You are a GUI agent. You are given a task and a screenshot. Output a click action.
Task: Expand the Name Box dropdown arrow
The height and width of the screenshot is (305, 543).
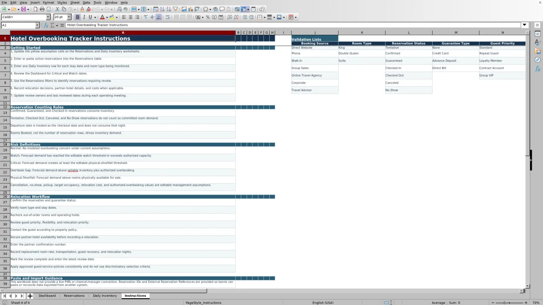tap(37, 25)
